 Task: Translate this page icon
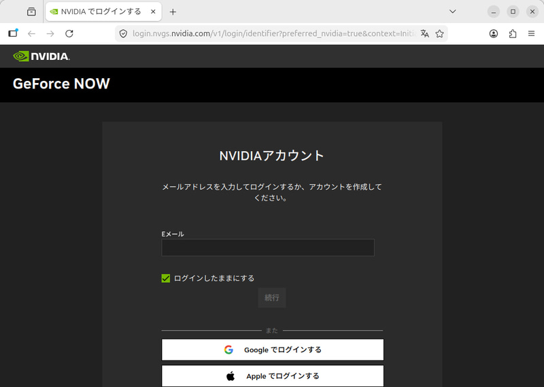click(x=424, y=34)
